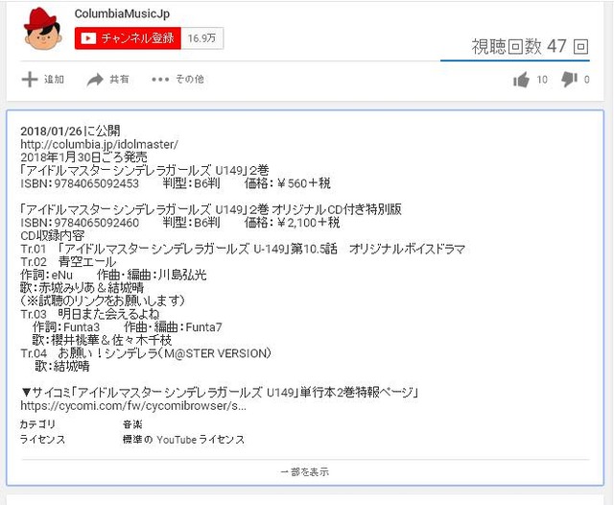Click the 作曲・編曲:Funta7 credit
This screenshot has height=505, width=614.
[x=173, y=327]
